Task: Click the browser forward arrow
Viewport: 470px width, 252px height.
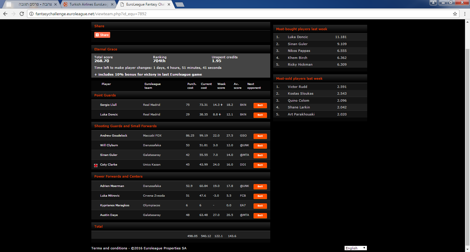Action: tap(14, 14)
